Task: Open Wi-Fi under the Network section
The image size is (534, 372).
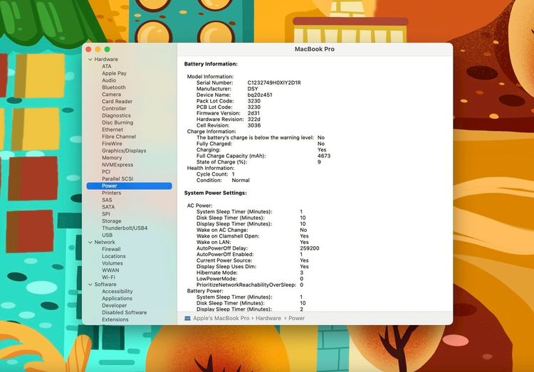Action: coord(108,277)
